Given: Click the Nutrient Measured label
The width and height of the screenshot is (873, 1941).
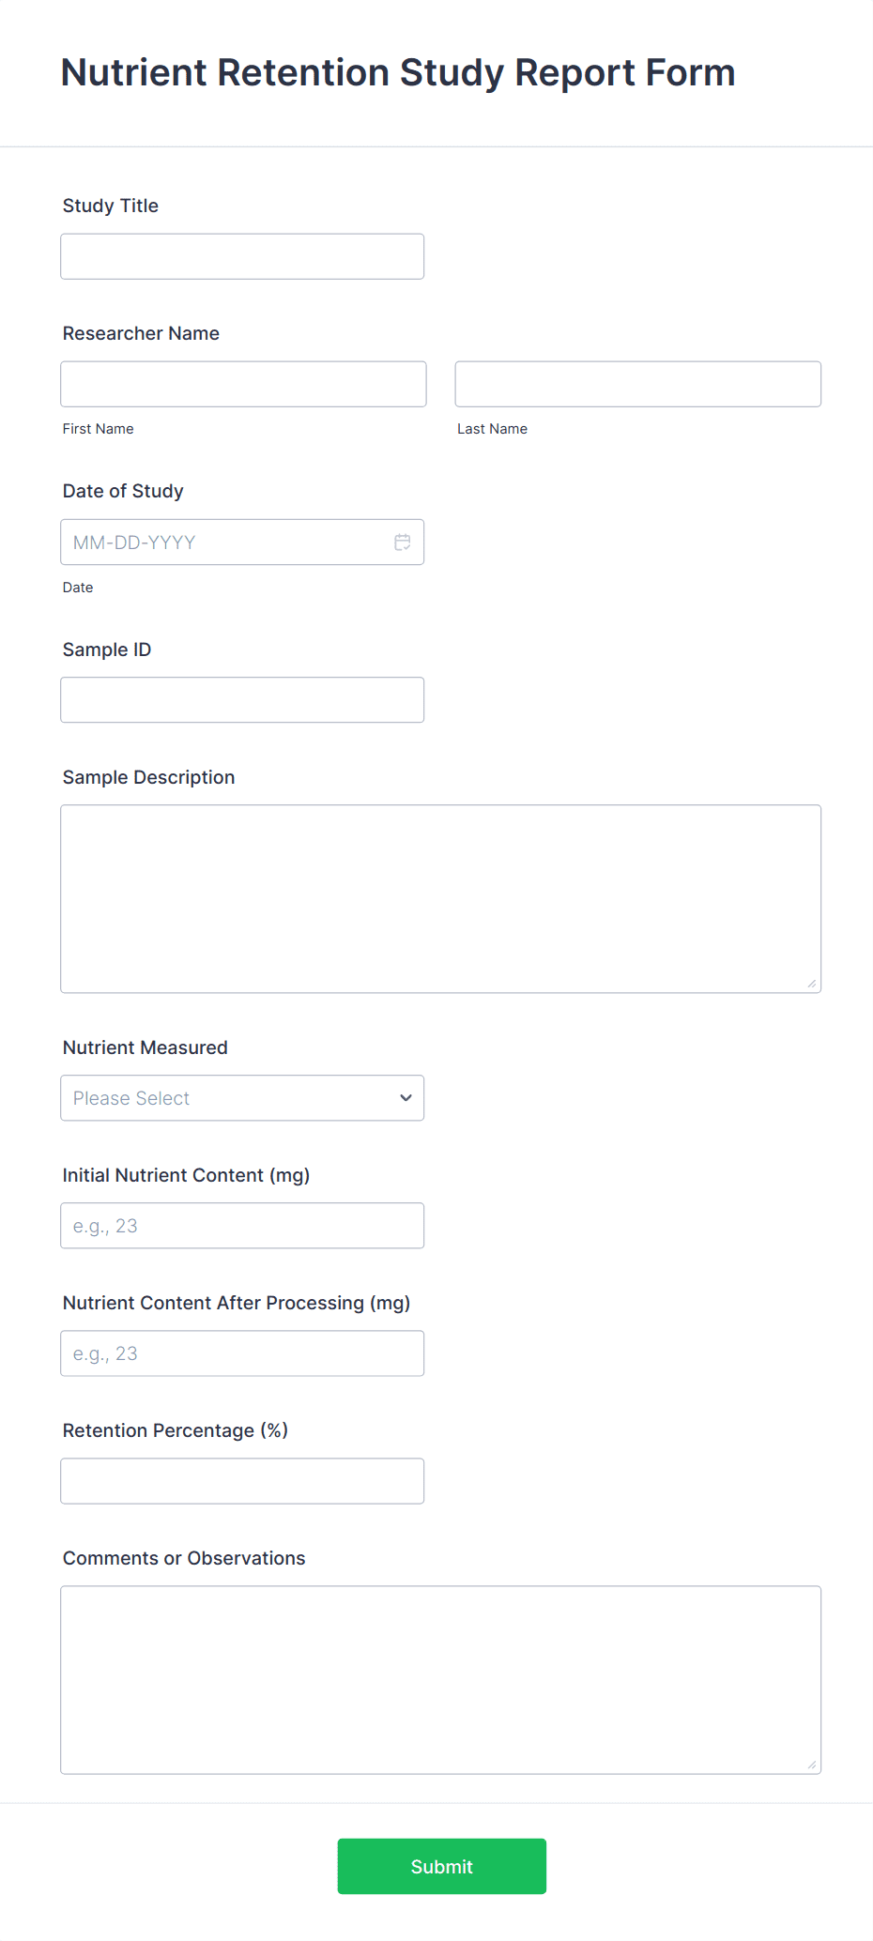Looking at the screenshot, I should [x=145, y=1047].
